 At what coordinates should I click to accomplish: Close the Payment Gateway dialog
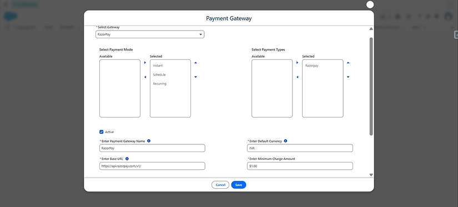coord(370,4)
